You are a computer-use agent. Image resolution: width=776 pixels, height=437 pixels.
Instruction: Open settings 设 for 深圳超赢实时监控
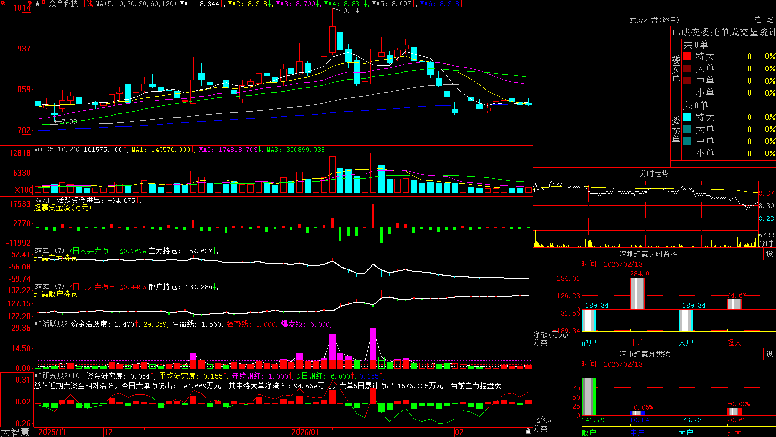[x=770, y=254]
